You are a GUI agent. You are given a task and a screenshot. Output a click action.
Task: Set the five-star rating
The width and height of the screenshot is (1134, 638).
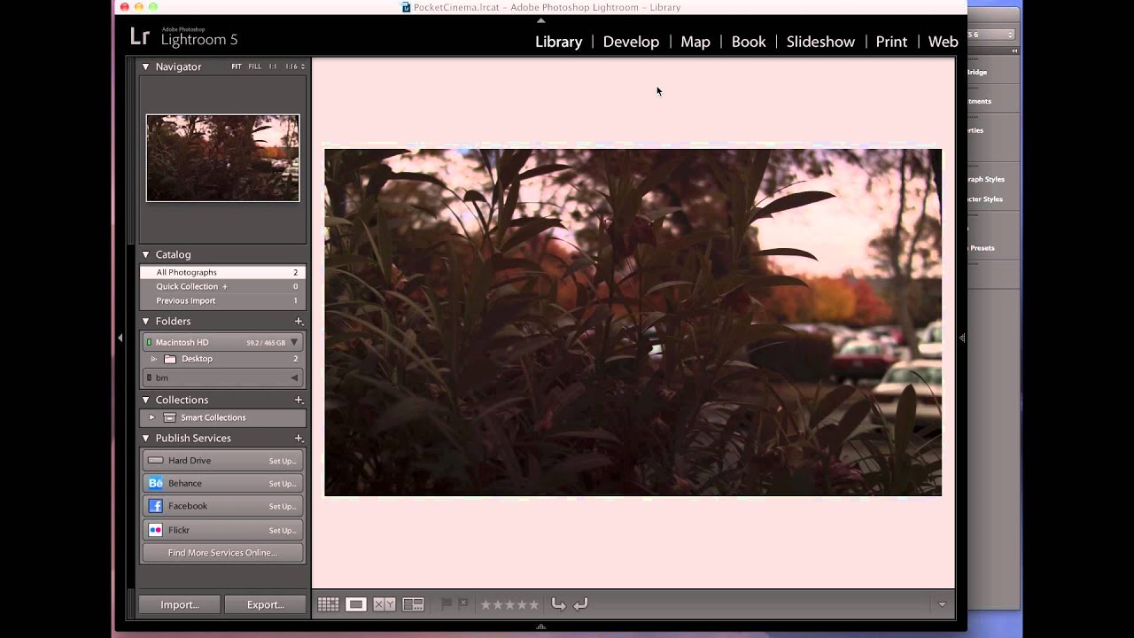click(533, 604)
